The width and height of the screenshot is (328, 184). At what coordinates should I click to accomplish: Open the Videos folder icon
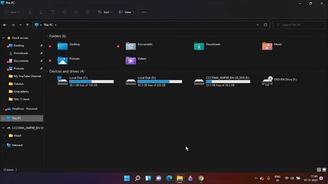pos(131,60)
